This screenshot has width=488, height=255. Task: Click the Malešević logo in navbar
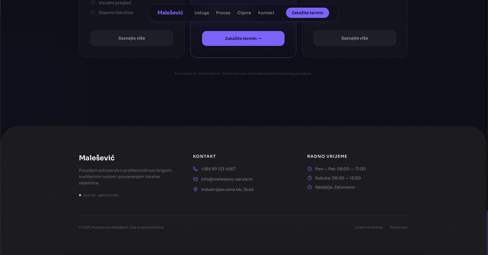click(x=170, y=13)
